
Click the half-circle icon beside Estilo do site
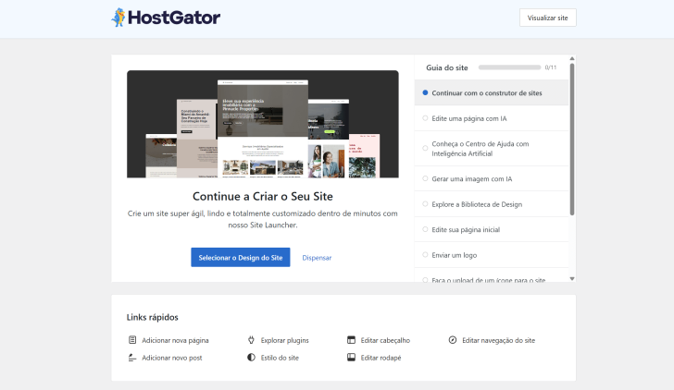(251, 358)
